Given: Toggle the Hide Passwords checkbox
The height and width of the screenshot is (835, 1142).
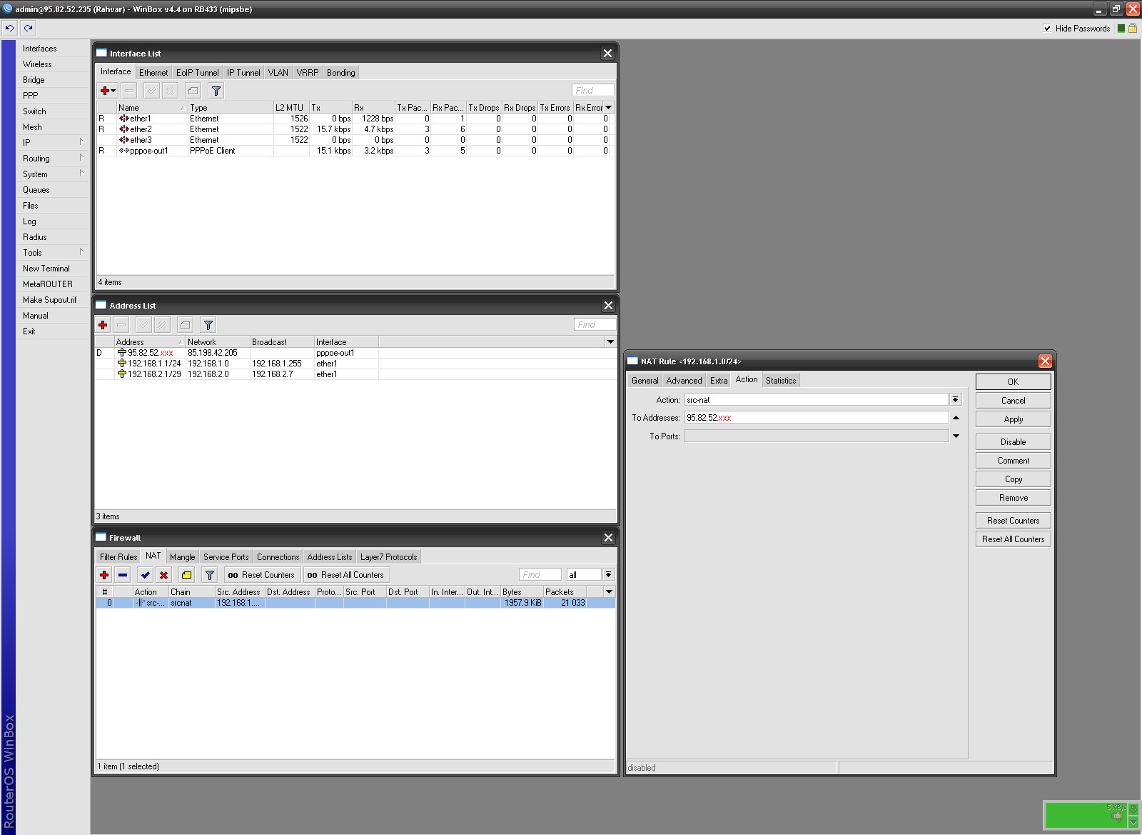Looking at the screenshot, I should coord(1047,29).
